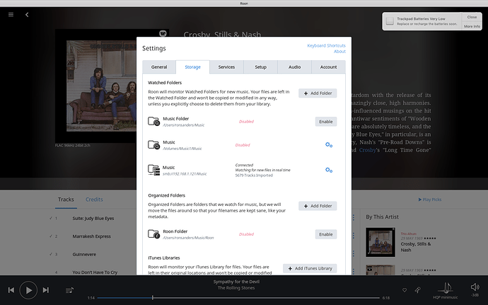
Task: Open options dots for Suite: Judy Blue Eyes
Action: pyautogui.click(x=354, y=218)
